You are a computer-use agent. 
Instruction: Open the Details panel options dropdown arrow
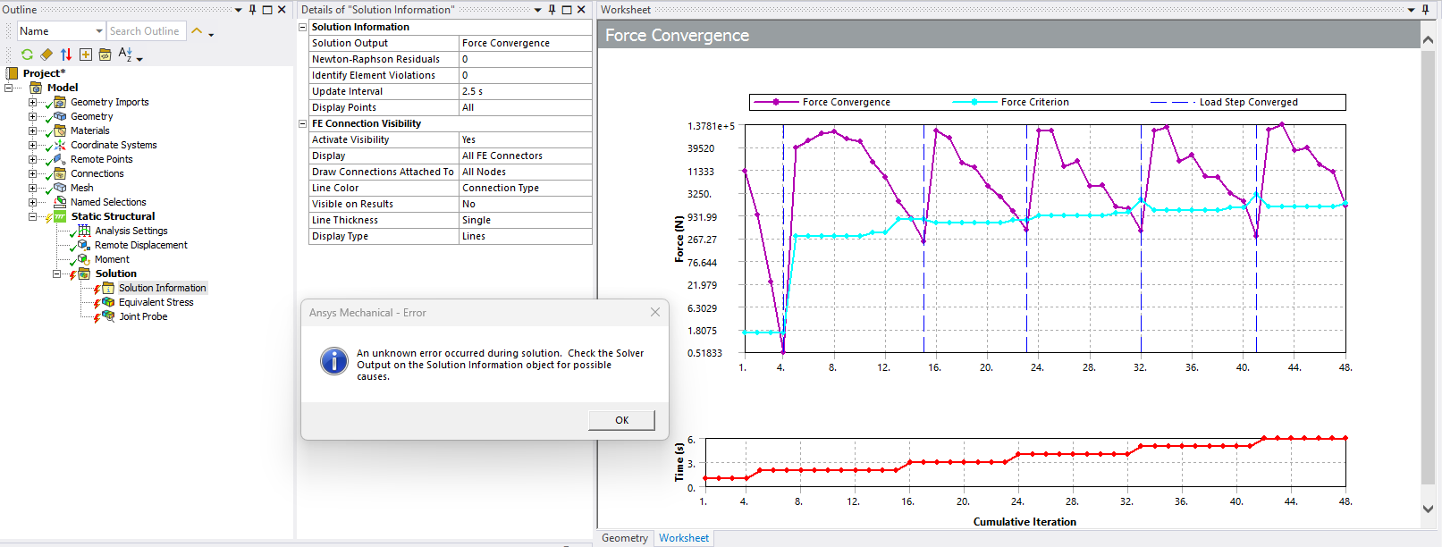537,10
